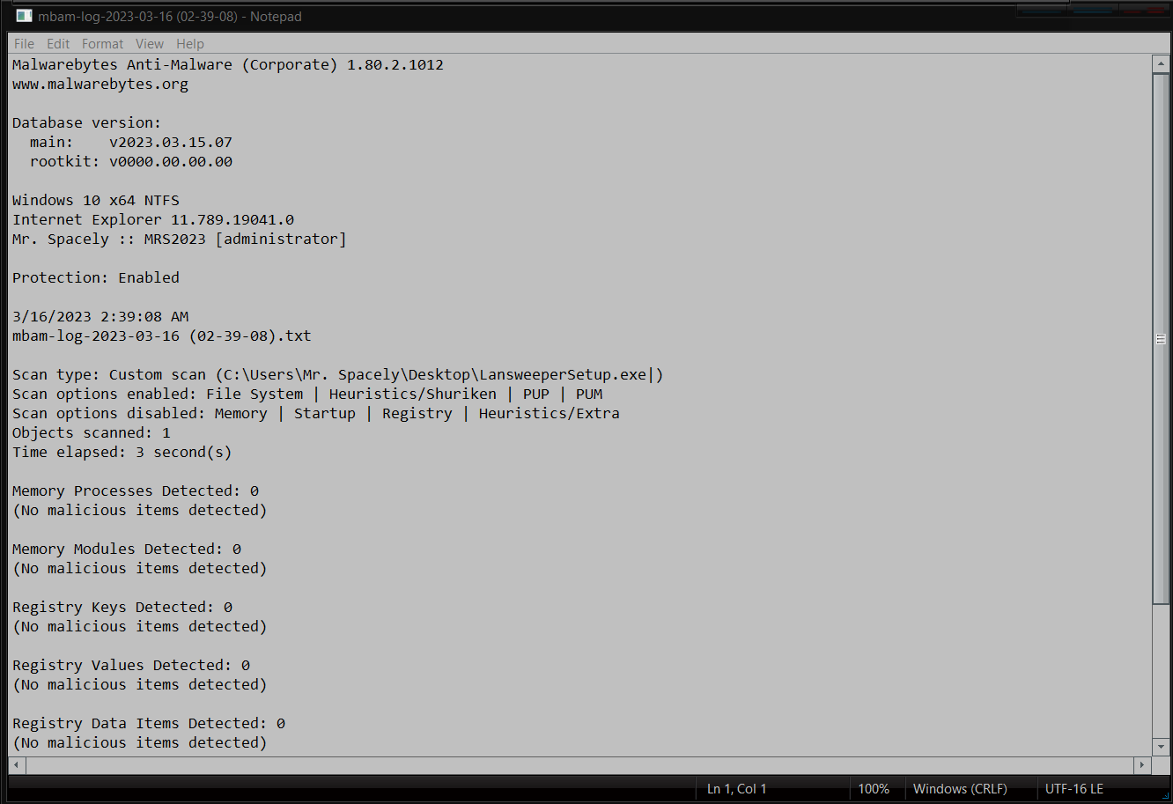Click the Internet Explorer 11.789.19041.0 line

coord(153,220)
